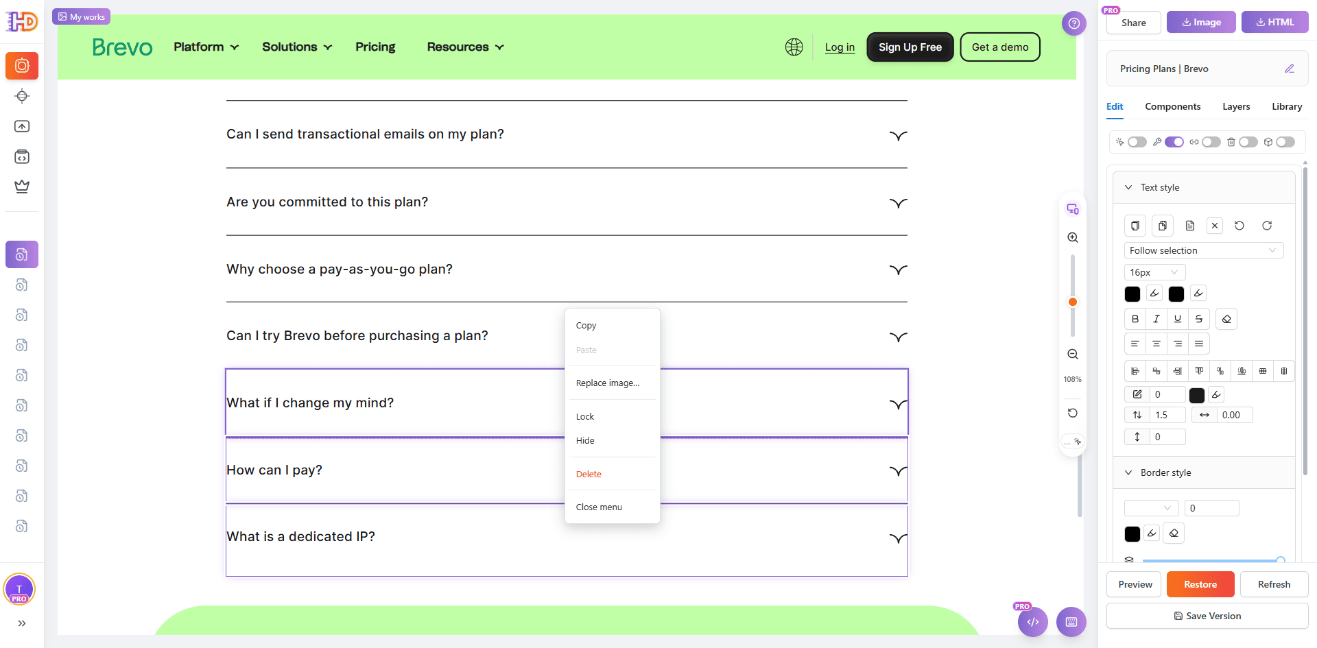This screenshot has width=1317, height=648.
Task: Center align the text
Action: click(1156, 344)
